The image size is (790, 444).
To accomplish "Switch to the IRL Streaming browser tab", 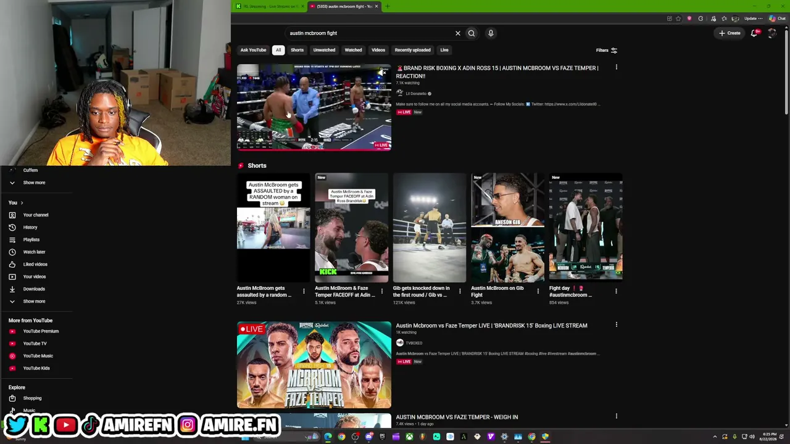I will [269, 6].
